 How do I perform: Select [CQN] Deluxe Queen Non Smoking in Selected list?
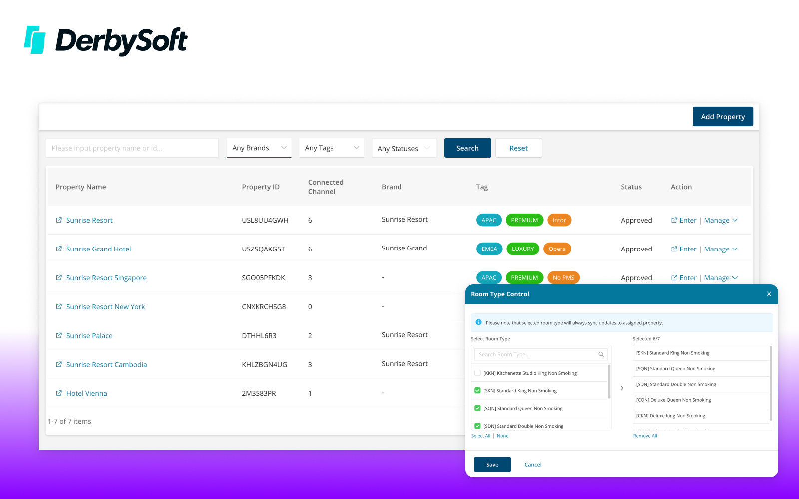coord(701,400)
